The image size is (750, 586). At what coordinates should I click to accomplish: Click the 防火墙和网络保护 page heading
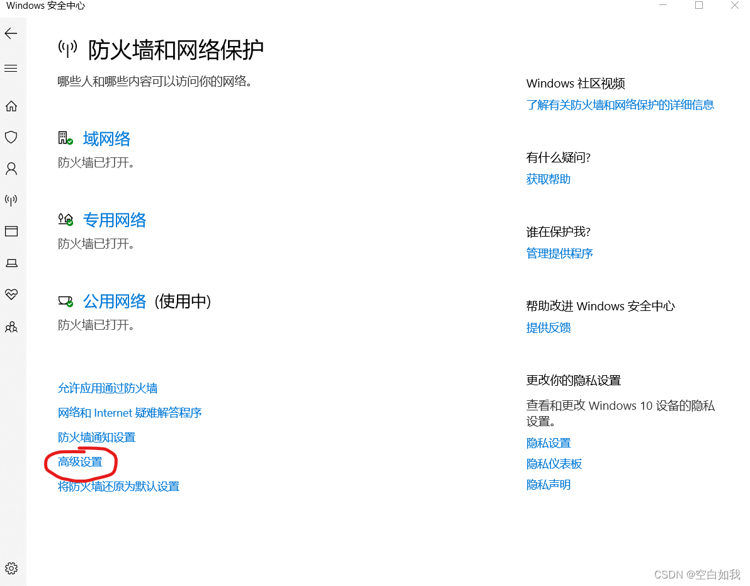[176, 50]
